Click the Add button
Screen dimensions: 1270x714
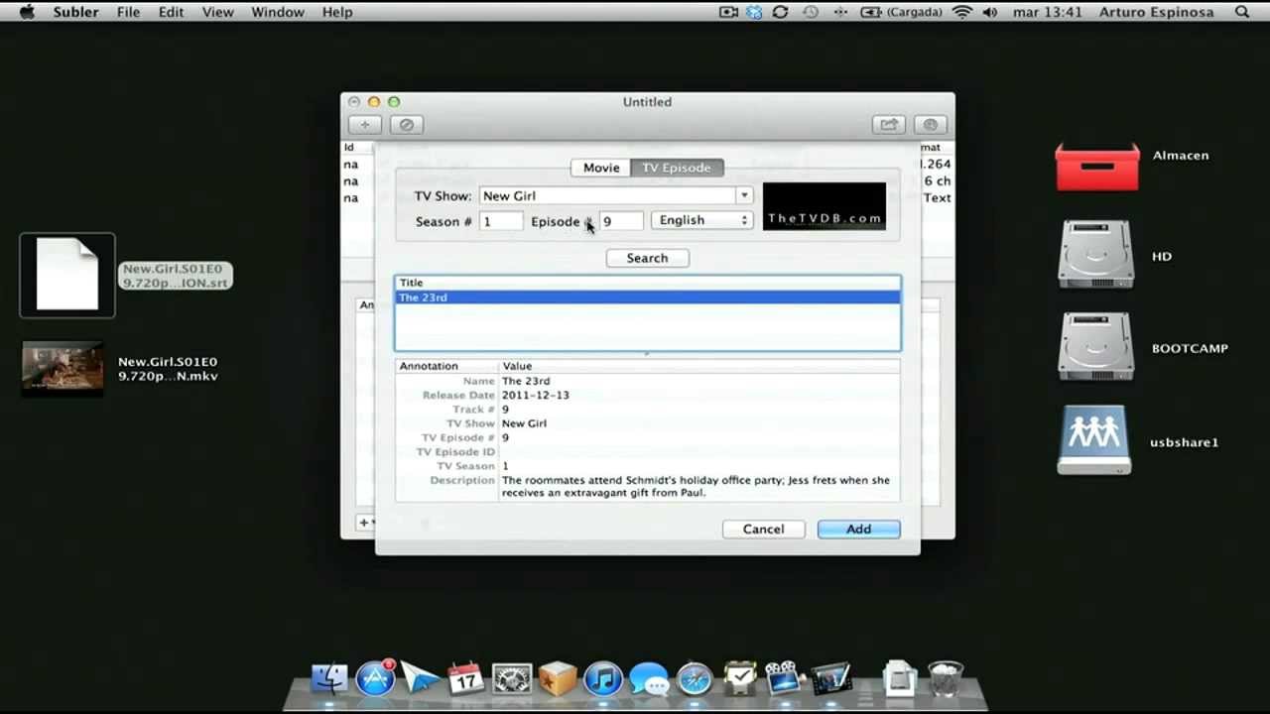tap(858, 530)
